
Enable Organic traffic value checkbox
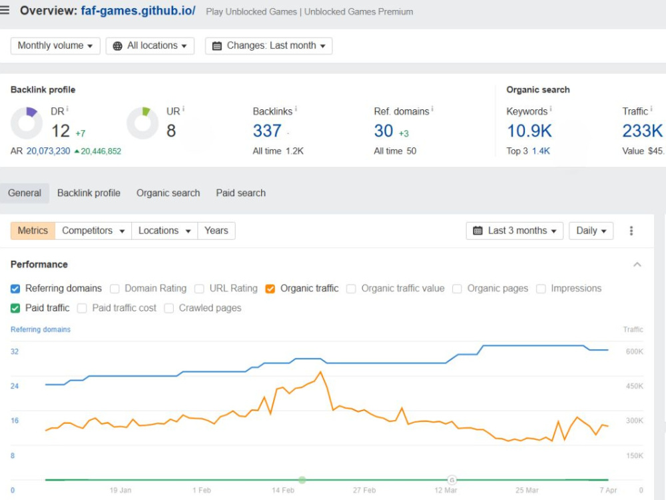[x=351, y=289]
